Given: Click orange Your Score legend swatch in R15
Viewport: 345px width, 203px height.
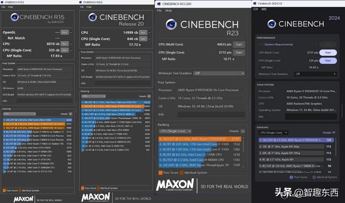Looking at the screenshot, I should [4, 190].
